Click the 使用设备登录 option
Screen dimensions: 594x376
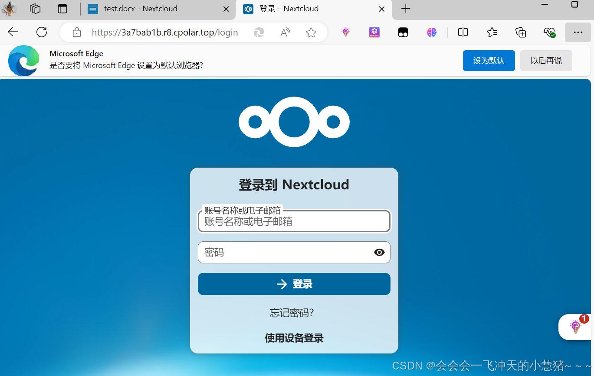[x=294, y=338]
